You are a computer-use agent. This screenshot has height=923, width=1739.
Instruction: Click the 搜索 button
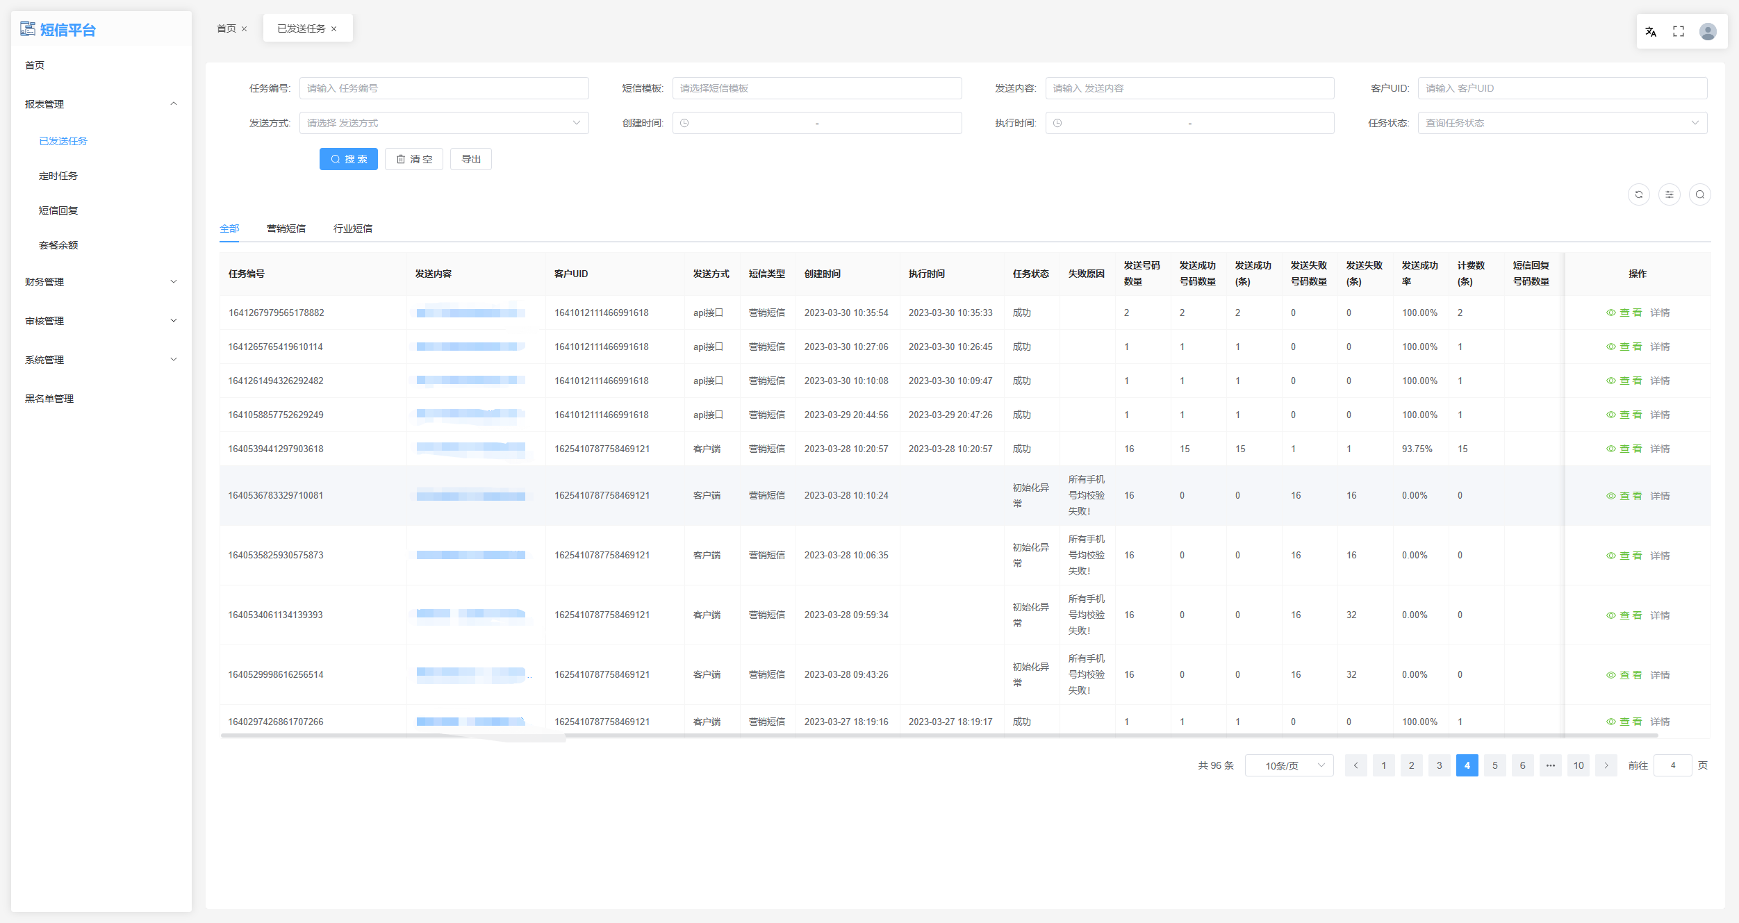[x=349, y=159]
